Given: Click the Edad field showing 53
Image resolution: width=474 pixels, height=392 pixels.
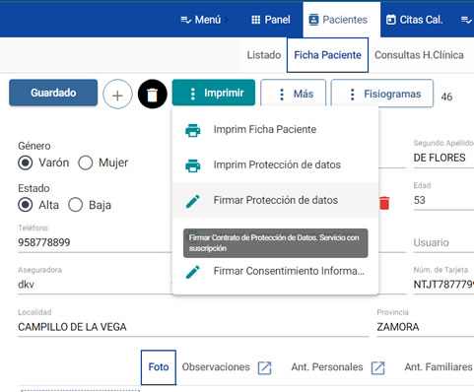Looking at the screenshot, I should coord(443,200).
